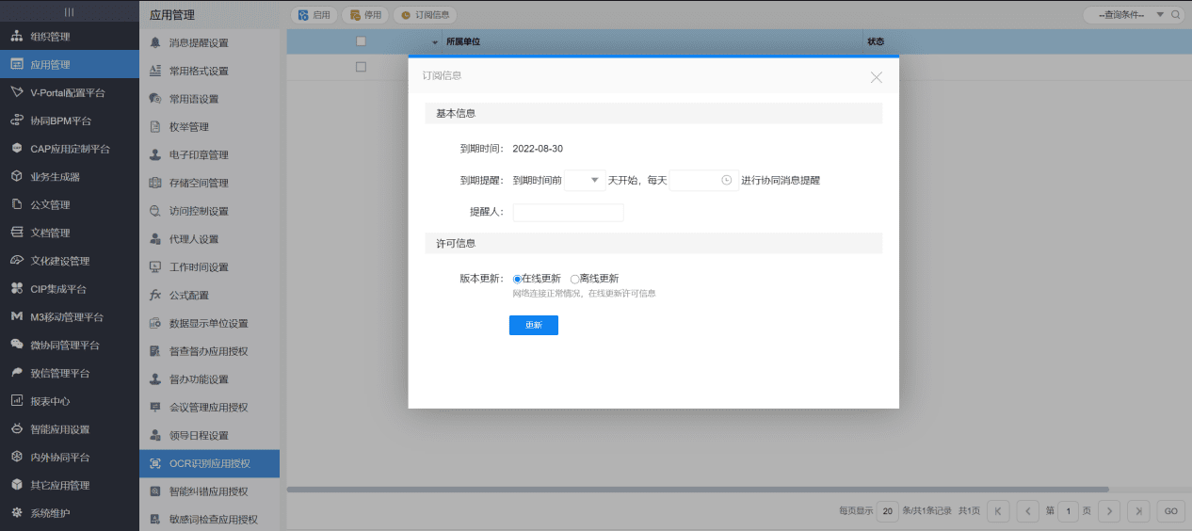The height and width of the screenshot is (531, 1192).
Task: Go to the next page
Action: [1110, 511]
